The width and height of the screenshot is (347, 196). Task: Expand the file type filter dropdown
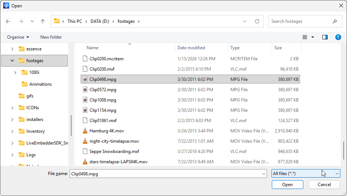pos(337,174)
